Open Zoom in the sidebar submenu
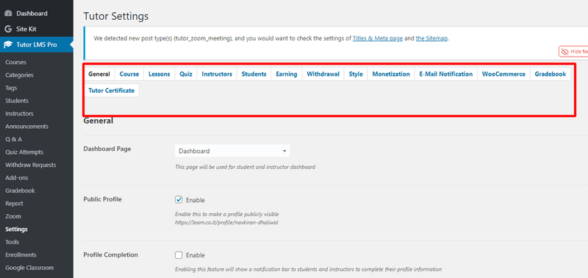 click(x=13, y=216)
